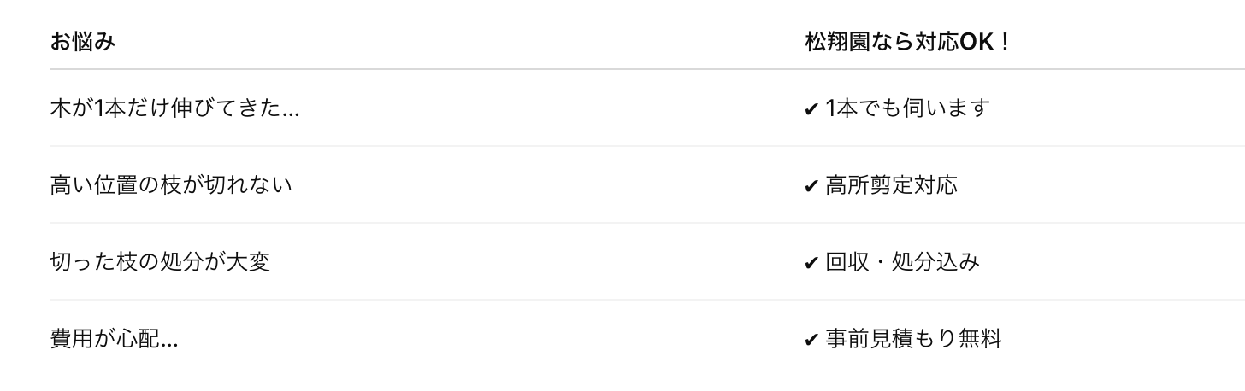Image resolution: width=1245 pixels, height=391 pixels.
Task: Click the checkmark beside 1本でも伺います
Action: tap(811, 109)
